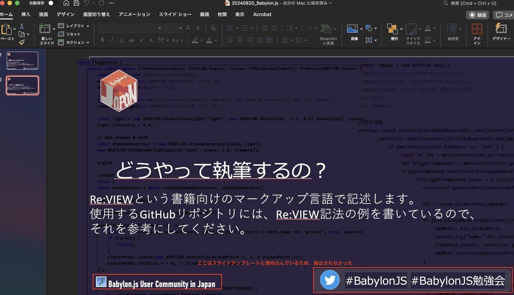Open the font color picker
This screenshot has height=295, width=514.
[x=209, y=40]
